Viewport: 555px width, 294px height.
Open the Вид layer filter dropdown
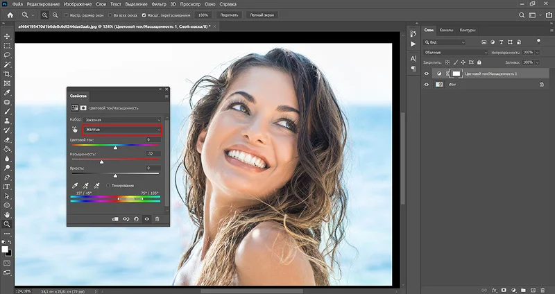click(x=444, y=42)
